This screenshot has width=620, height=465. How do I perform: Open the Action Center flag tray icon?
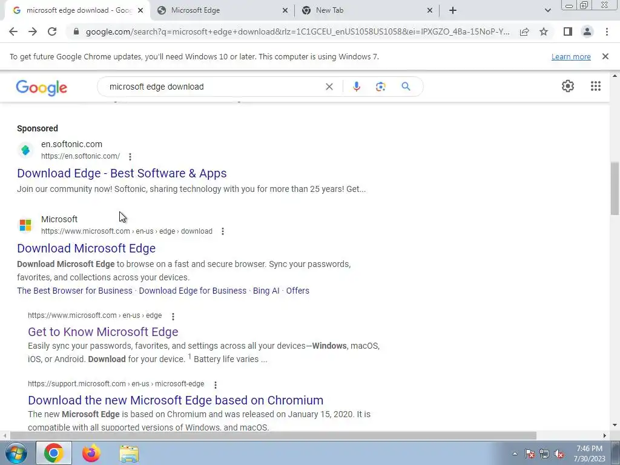pos(529,454)
